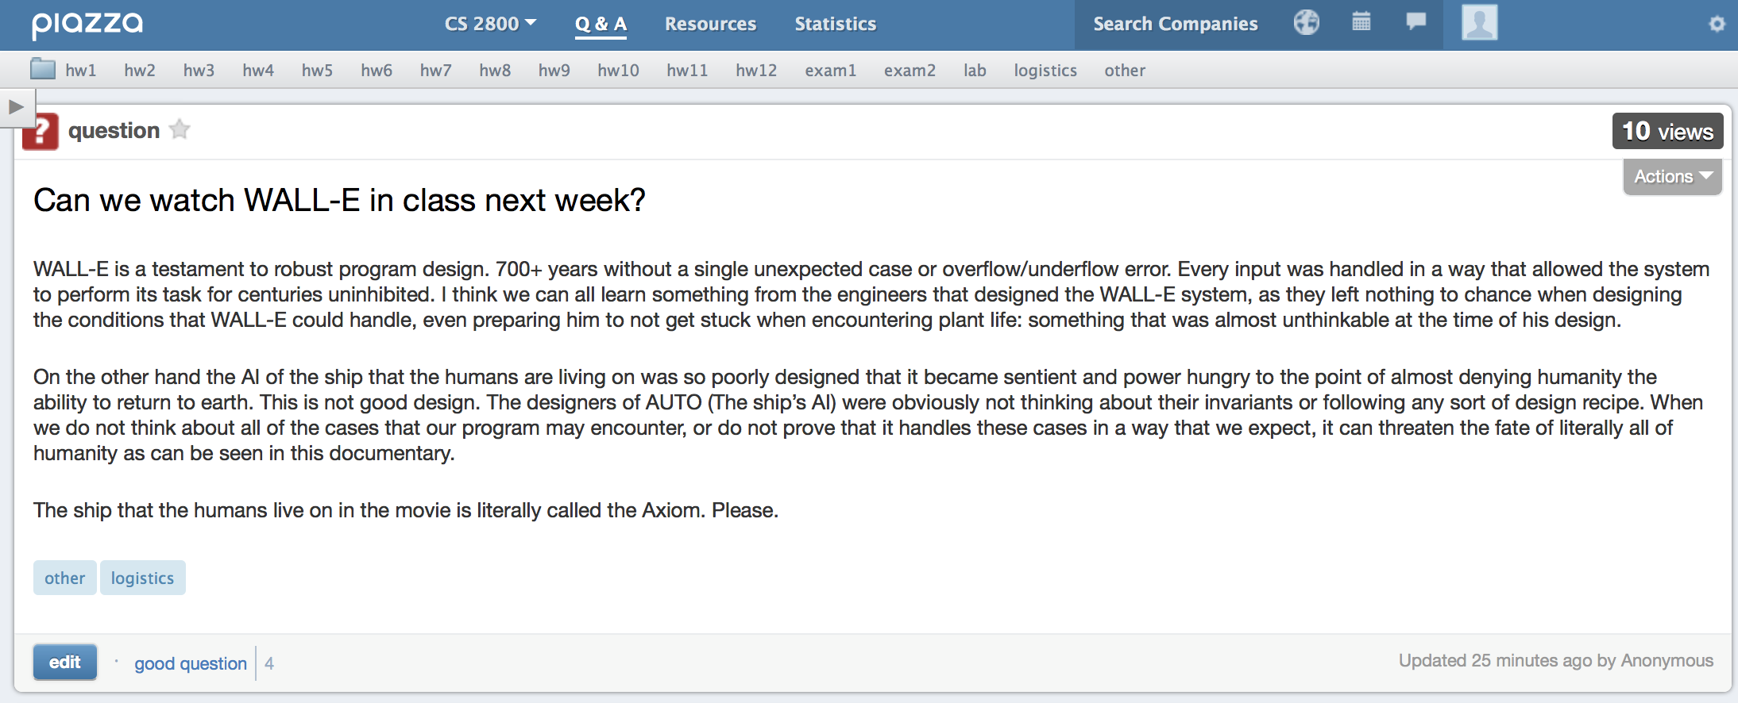Open the globe notifications icon
The height and width of the screenshot is (703, 1738).
(x=1306, y=22)
